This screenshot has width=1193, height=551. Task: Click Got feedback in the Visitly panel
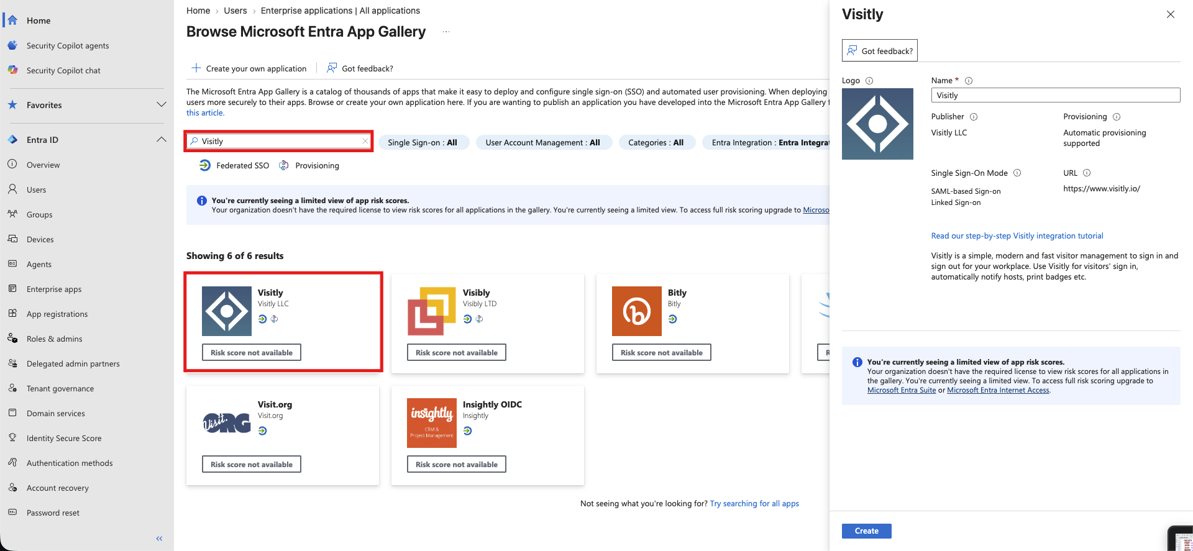(880, 51)
